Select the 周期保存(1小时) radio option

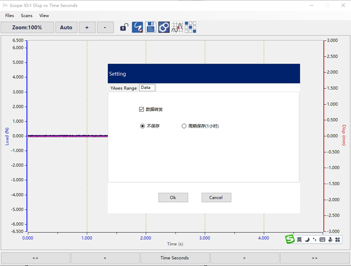184,126
